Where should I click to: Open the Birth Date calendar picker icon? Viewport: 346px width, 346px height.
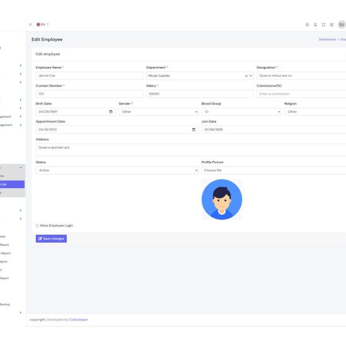tap(111, 112)
